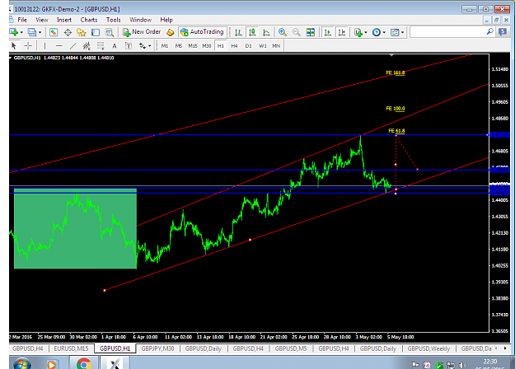Open the MQL5 community chat icon
The image size is (515, 369).
503,32
